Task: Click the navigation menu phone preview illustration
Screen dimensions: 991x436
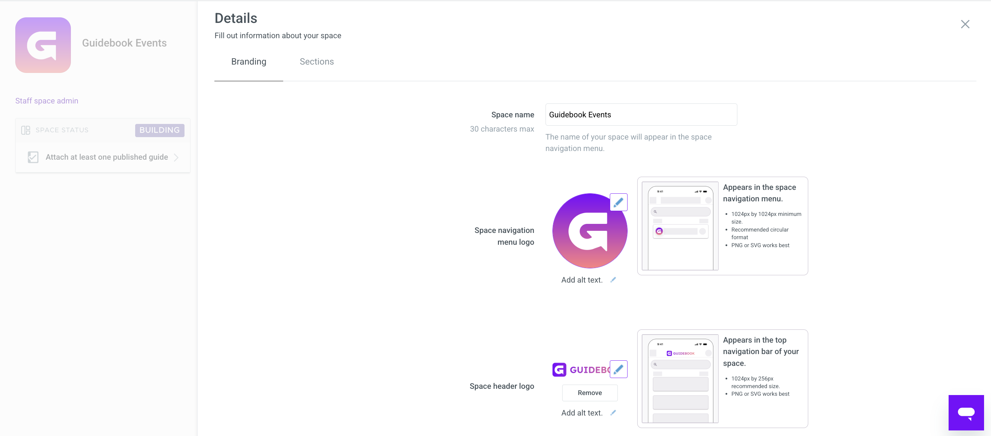Action: (680, 226)
